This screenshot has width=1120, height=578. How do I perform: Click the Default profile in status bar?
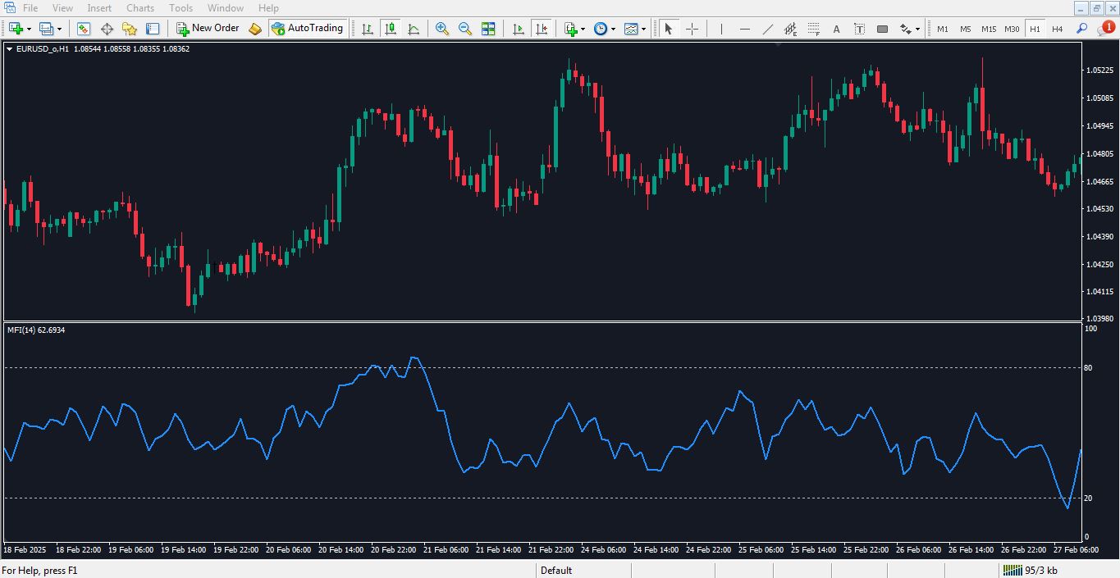pos(556,571)
